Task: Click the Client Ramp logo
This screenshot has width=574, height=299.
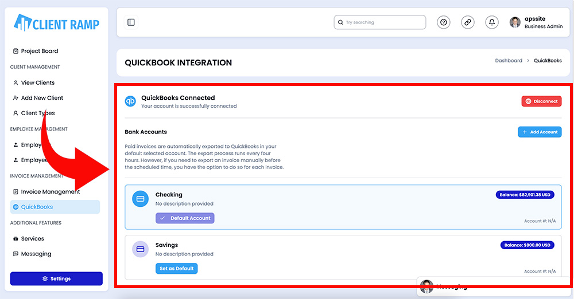Action: click(56, 23)
